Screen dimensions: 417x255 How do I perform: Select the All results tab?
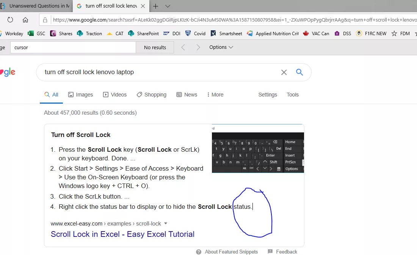pos(51,95)
